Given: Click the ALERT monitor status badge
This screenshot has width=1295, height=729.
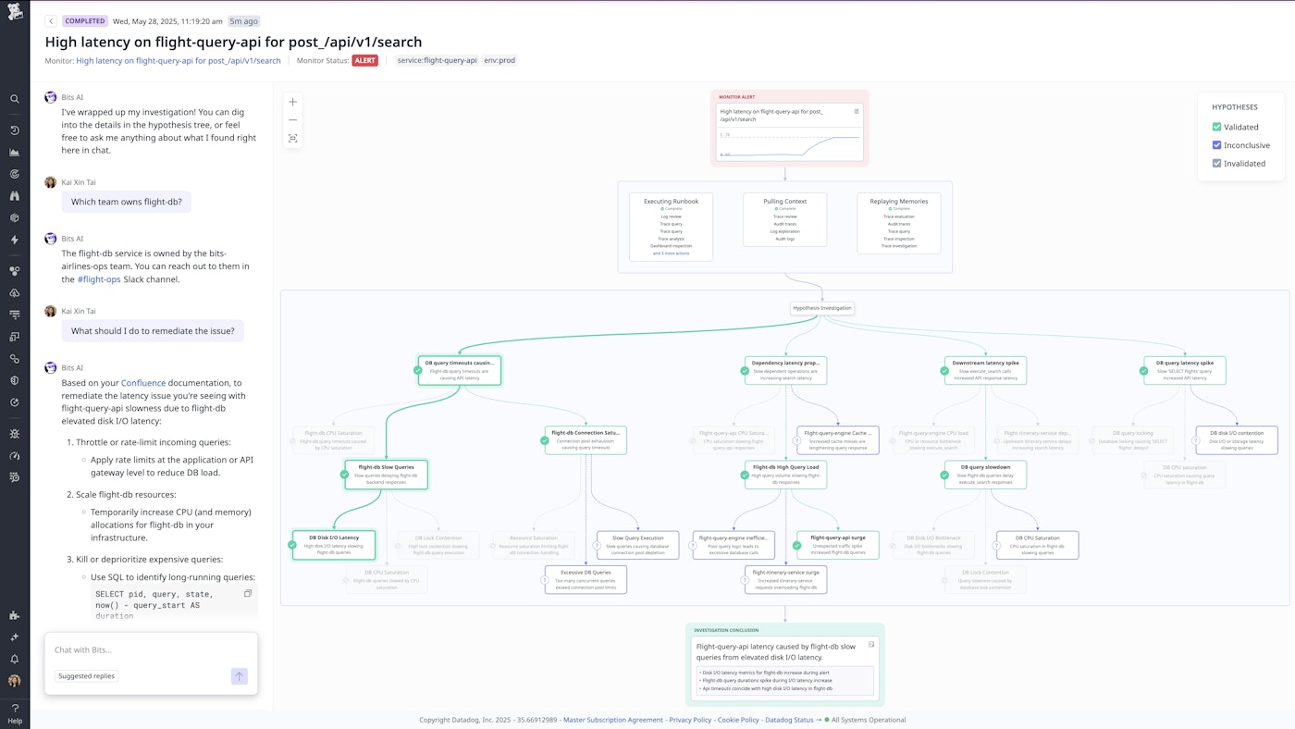Looking at the screenshot, I should pyautogui.click(x=364, y=61).
